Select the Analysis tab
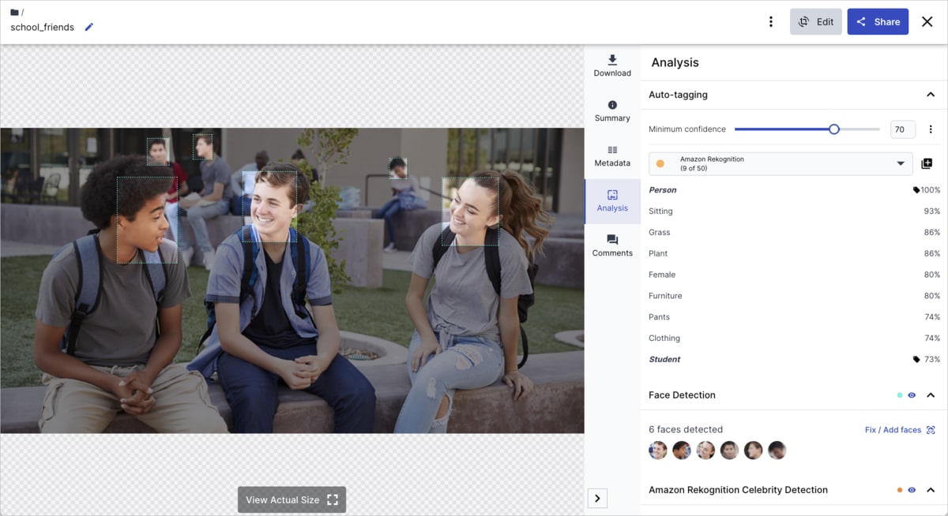 pyautogui.click(x=612, y=201)
